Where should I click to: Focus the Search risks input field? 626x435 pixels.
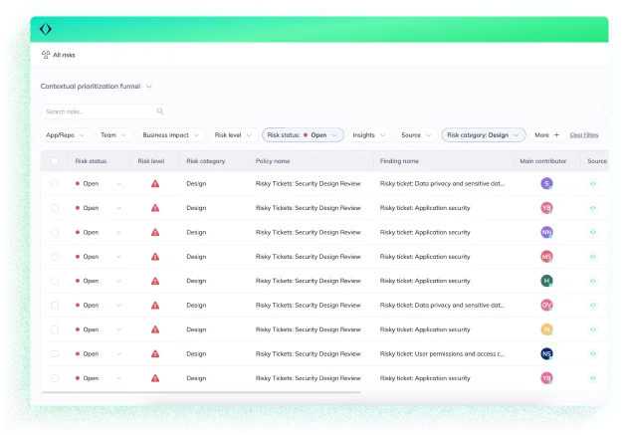[x=105, y=111]
